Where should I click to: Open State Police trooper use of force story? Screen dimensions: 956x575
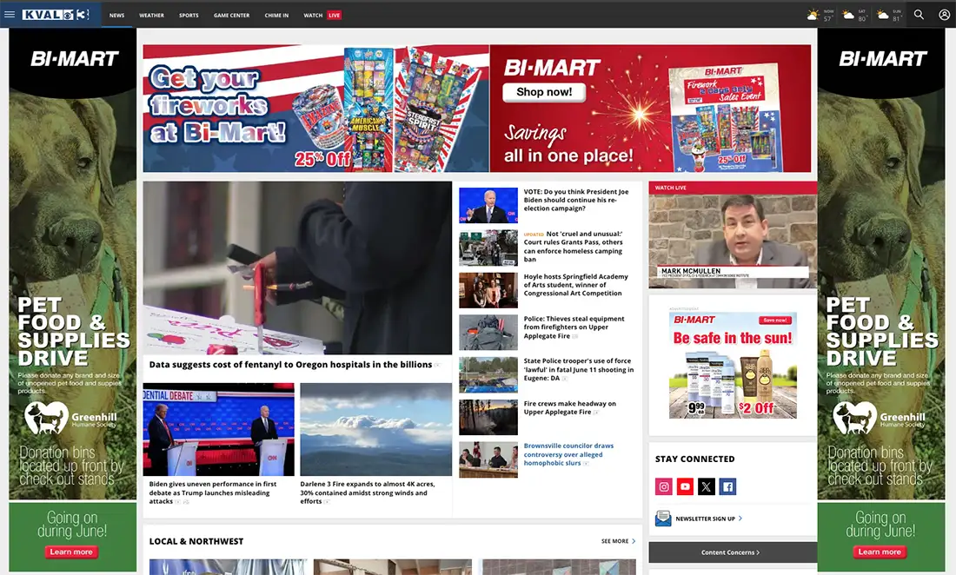pos(579,370)
